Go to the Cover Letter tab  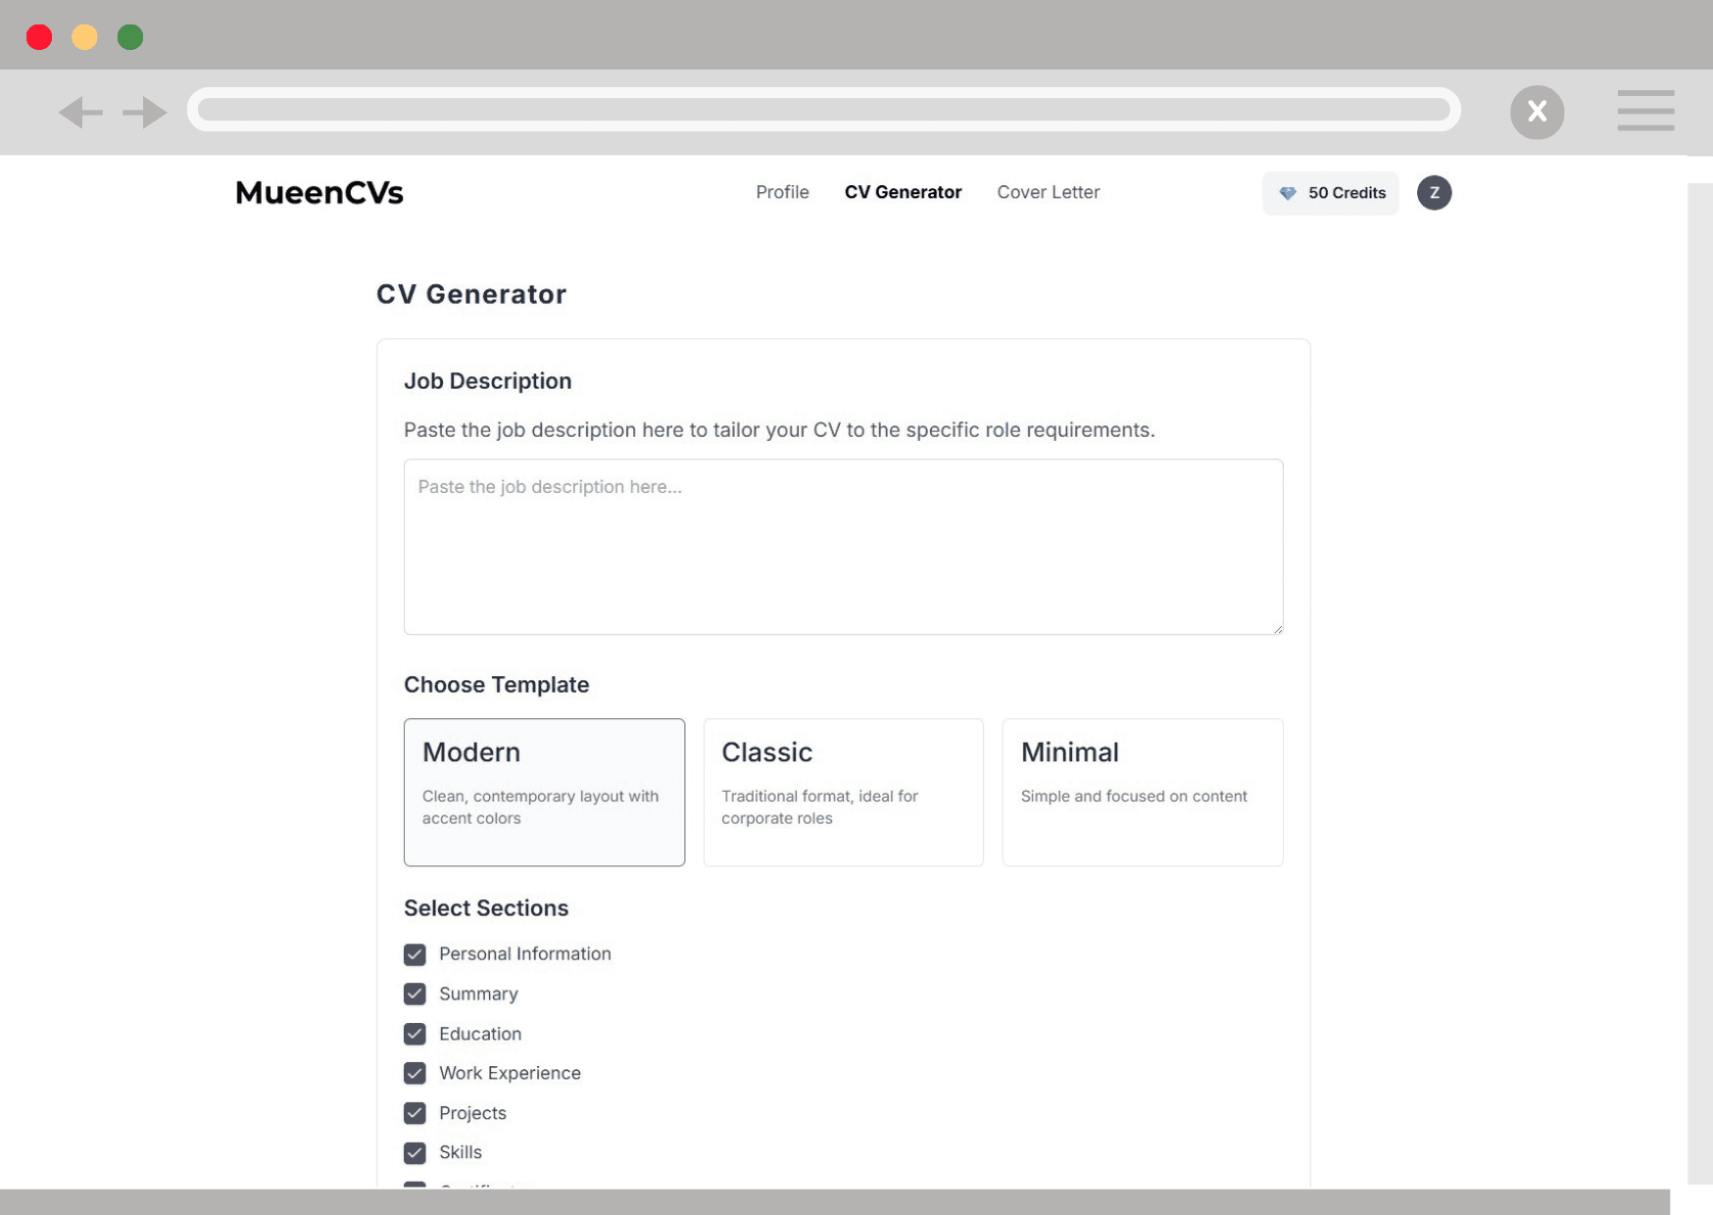[1048, 193]
